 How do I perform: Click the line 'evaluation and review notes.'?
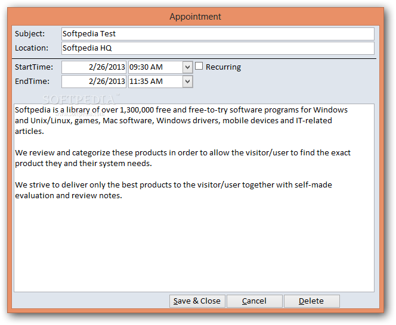pyautogui.click(x=69, y=196)
